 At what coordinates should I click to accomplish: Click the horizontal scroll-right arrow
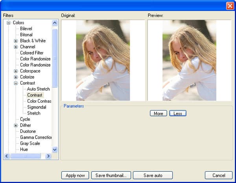click(x=48, y=156)
